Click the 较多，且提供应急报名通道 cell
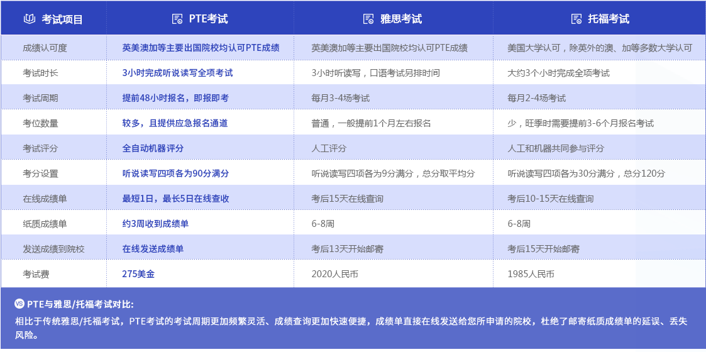 [x=175, y=123]
